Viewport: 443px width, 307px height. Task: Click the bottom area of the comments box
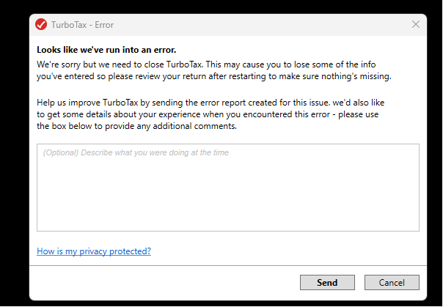(227, 220)
